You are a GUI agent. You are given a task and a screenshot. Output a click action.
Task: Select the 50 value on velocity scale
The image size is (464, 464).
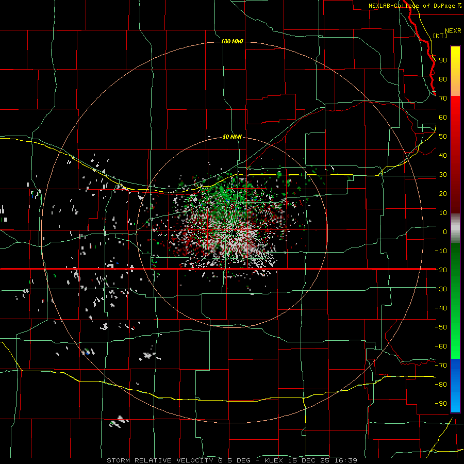[x=443, y=137]
